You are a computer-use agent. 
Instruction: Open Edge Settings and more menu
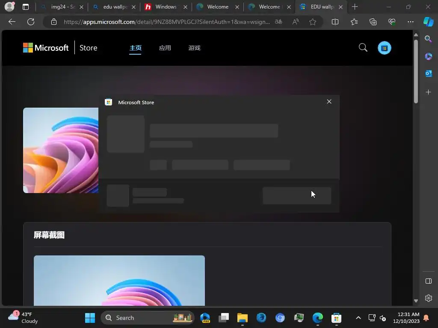point(410,22)
